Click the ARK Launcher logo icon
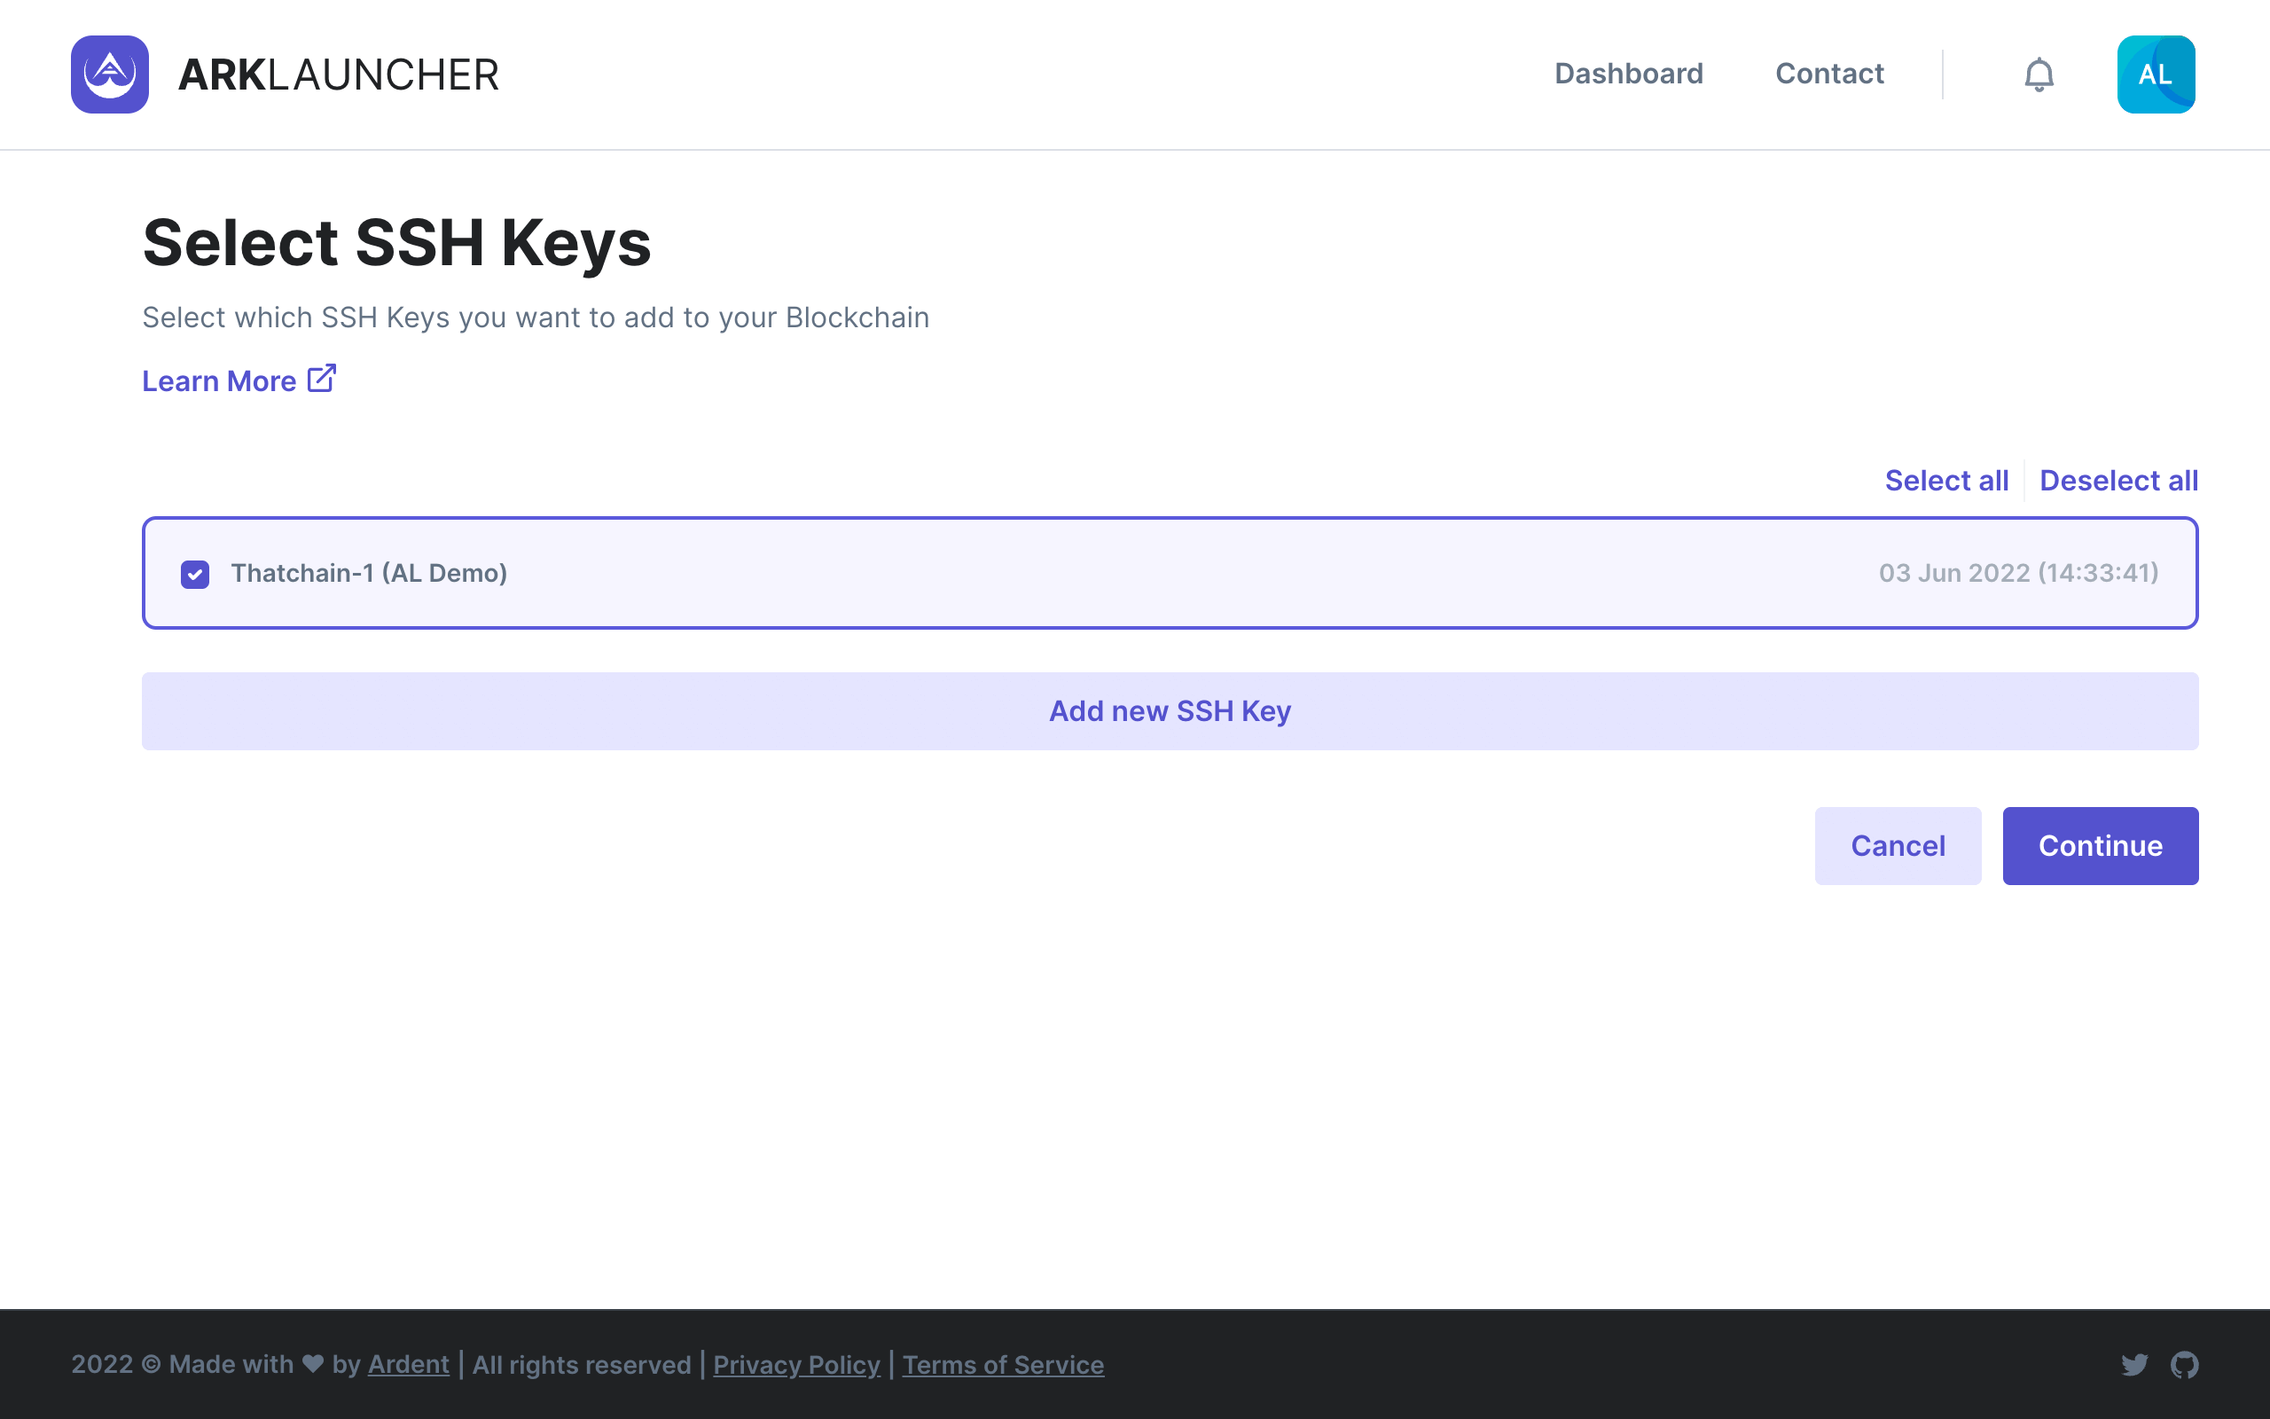Viewport: 2270px width, 1419px height. point(110,74)
